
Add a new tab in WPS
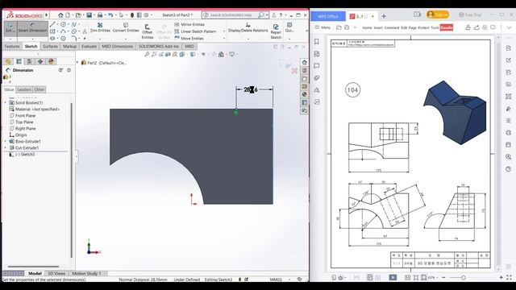pyautogui.click(x=384, y=16)
